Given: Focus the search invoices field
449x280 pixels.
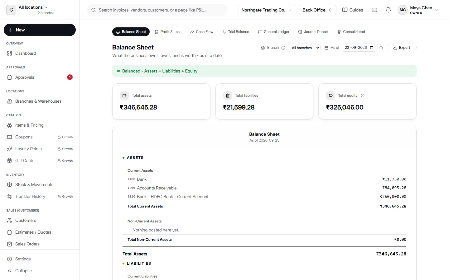Looking at the screenshot, I should [157, 10].
